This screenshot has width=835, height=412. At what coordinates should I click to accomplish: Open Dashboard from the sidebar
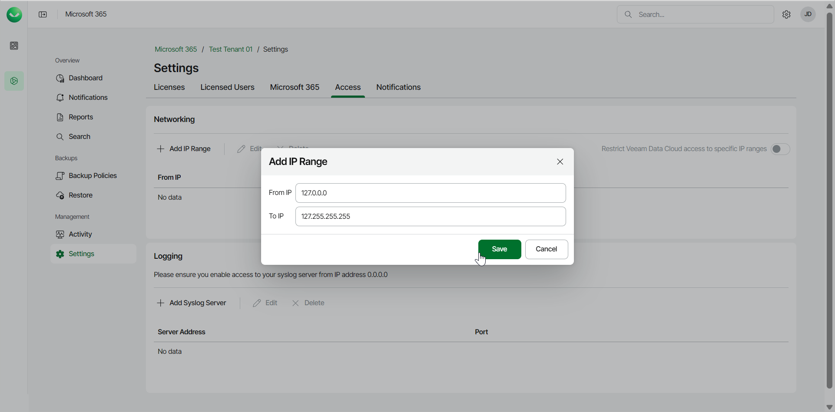[85, 78]
